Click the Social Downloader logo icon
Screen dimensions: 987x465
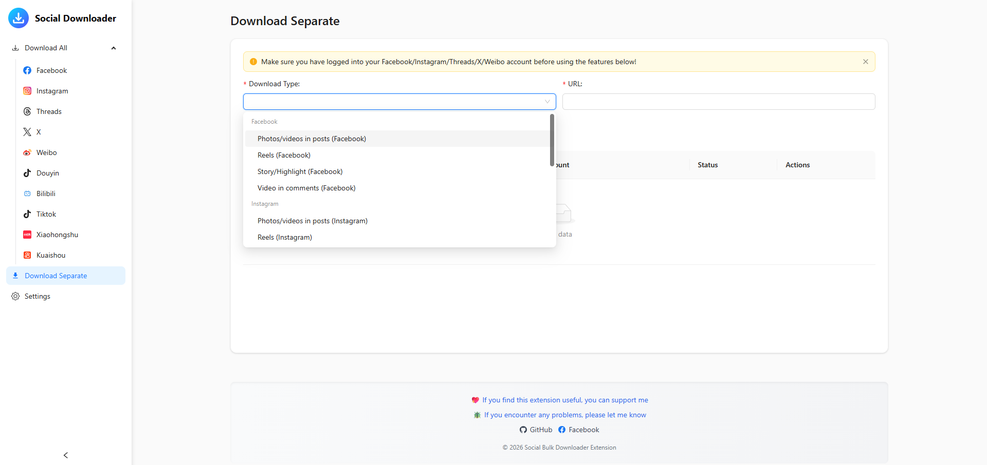[19, 18]
